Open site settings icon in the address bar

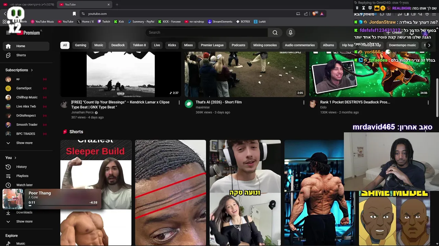(83, 14)
